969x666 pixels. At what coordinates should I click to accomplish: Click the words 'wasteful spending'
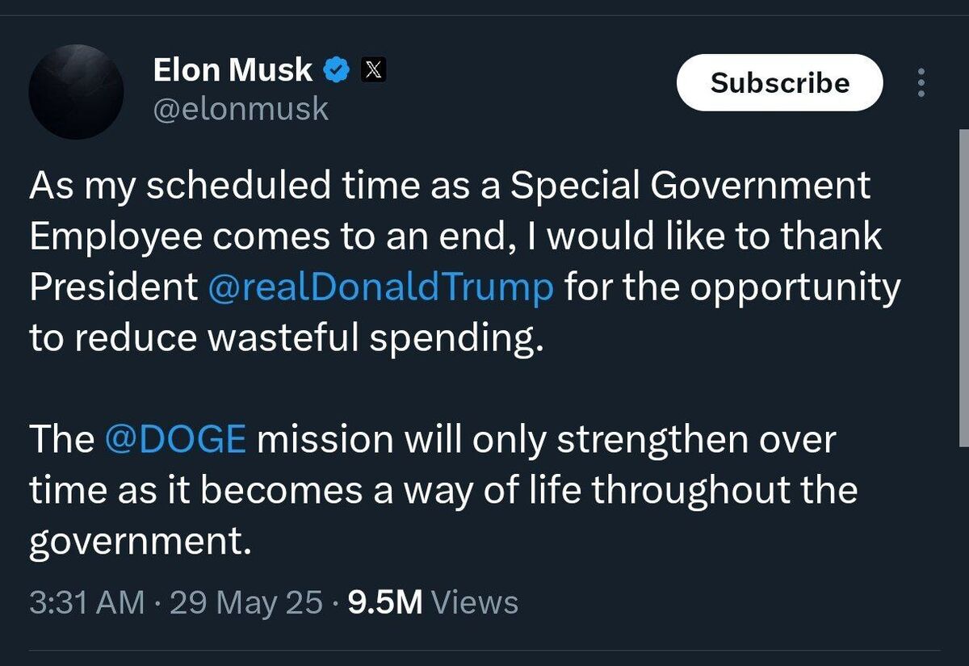[x=371, y=339]
